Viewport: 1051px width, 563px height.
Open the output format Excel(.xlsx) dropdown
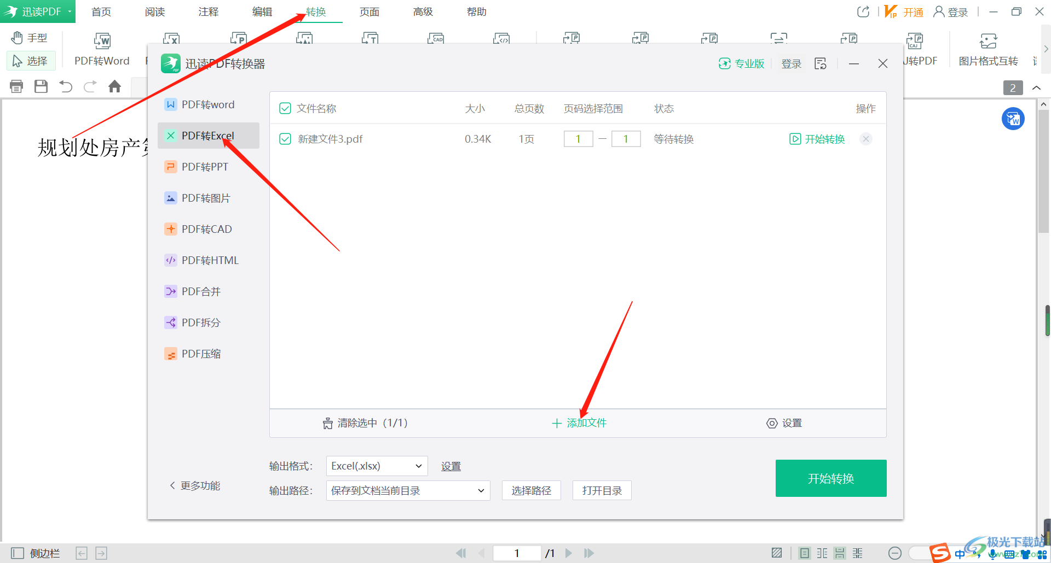tap(377, 466)
